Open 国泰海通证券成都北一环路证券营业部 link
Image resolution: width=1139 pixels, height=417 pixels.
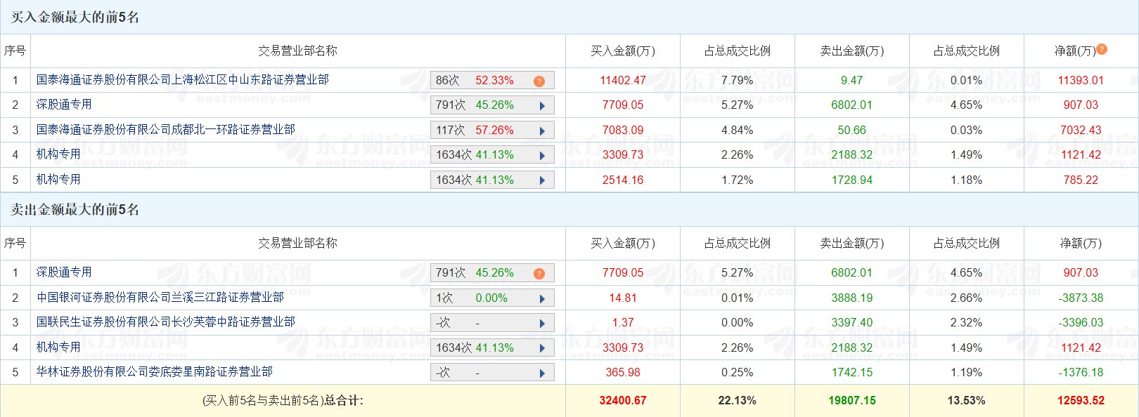pos(166,130)
